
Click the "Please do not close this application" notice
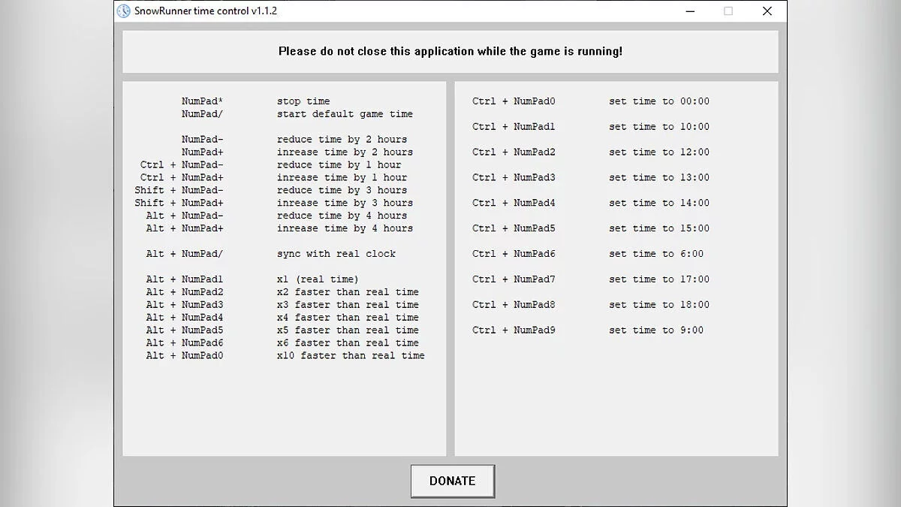tap(450, 52)
